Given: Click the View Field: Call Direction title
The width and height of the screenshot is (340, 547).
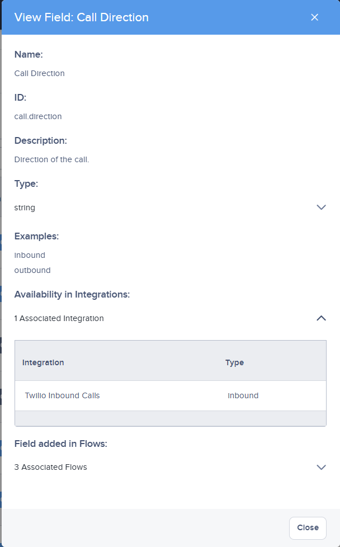Looking at the screenshot, I should (x=81, y=17).
